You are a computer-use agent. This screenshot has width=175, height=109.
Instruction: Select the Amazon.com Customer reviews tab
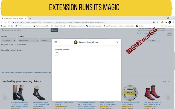[x=14, y=18]
